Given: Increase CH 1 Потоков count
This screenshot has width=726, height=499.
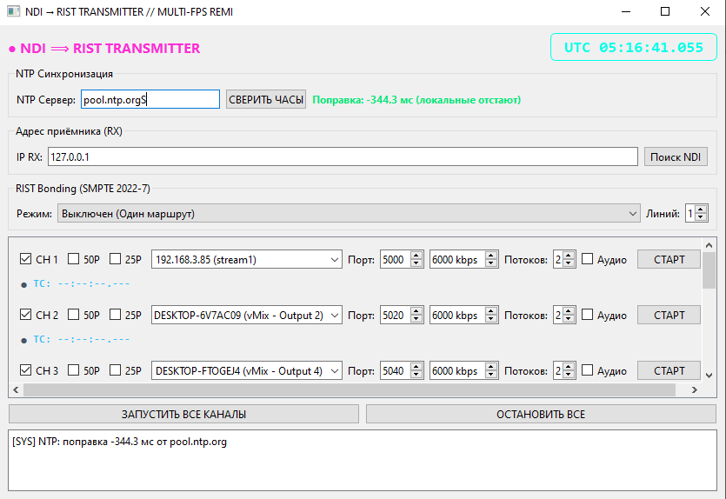Looking at the screenshot, I should pyautogui.click(x=569, y=256).
